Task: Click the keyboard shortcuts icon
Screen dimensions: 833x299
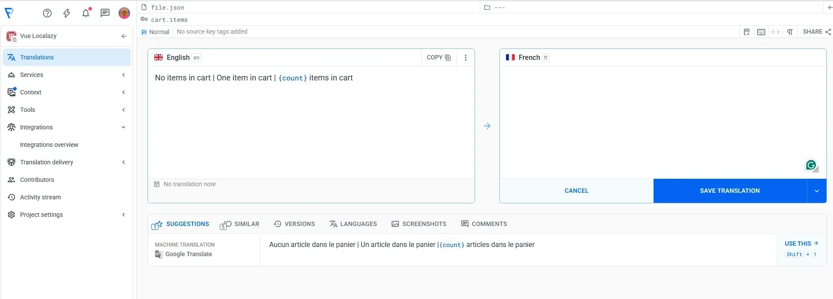Action: 761,32
